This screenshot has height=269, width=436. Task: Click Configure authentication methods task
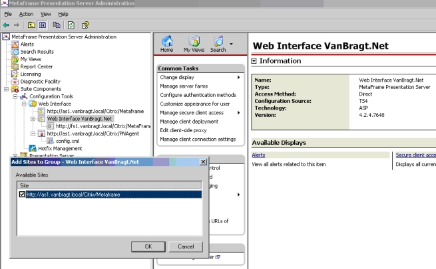click(x=198, y=95)
